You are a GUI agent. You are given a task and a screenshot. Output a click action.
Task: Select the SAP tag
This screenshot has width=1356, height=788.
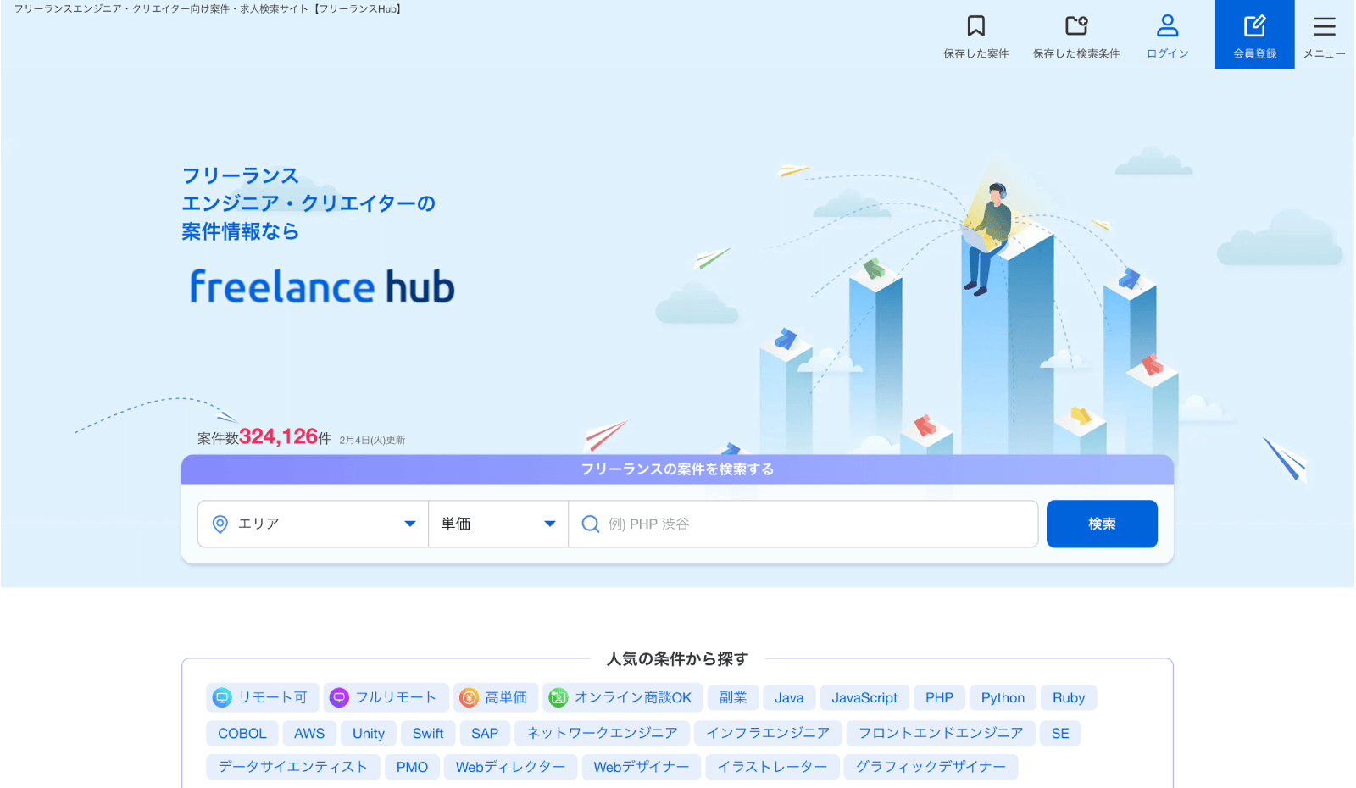(x=485, y=733)
